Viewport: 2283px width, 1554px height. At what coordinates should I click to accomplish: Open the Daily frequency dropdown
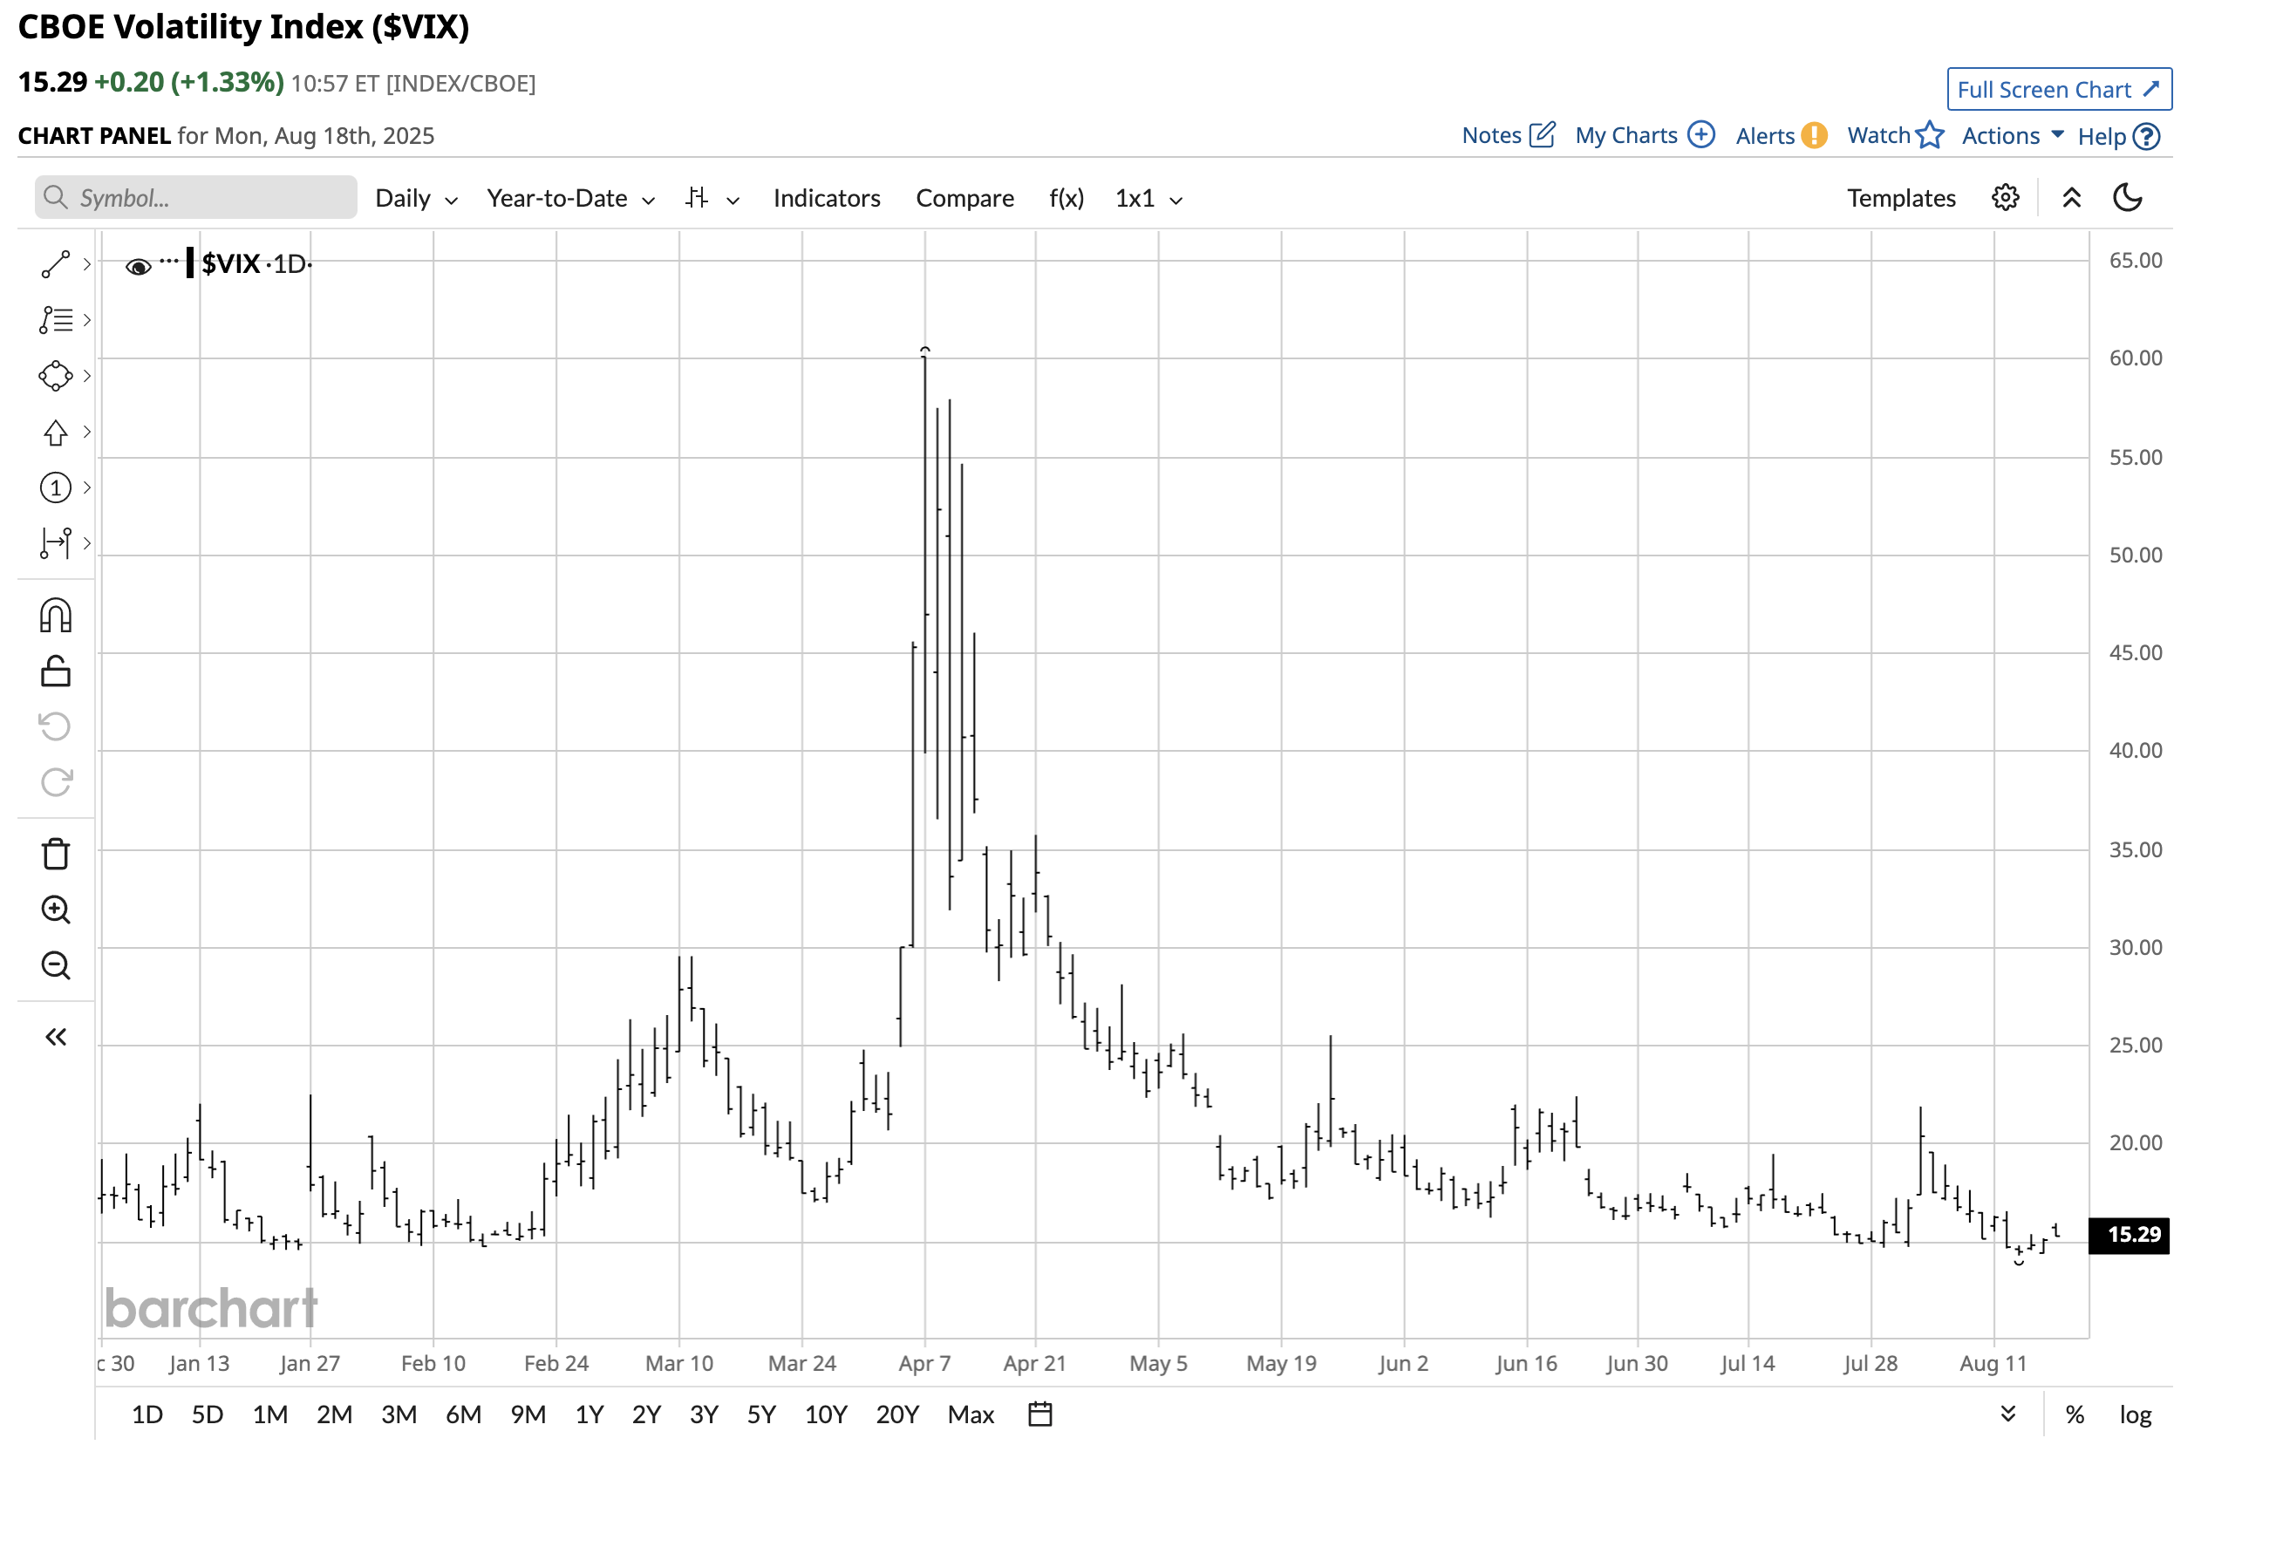[x=417, y=199]
